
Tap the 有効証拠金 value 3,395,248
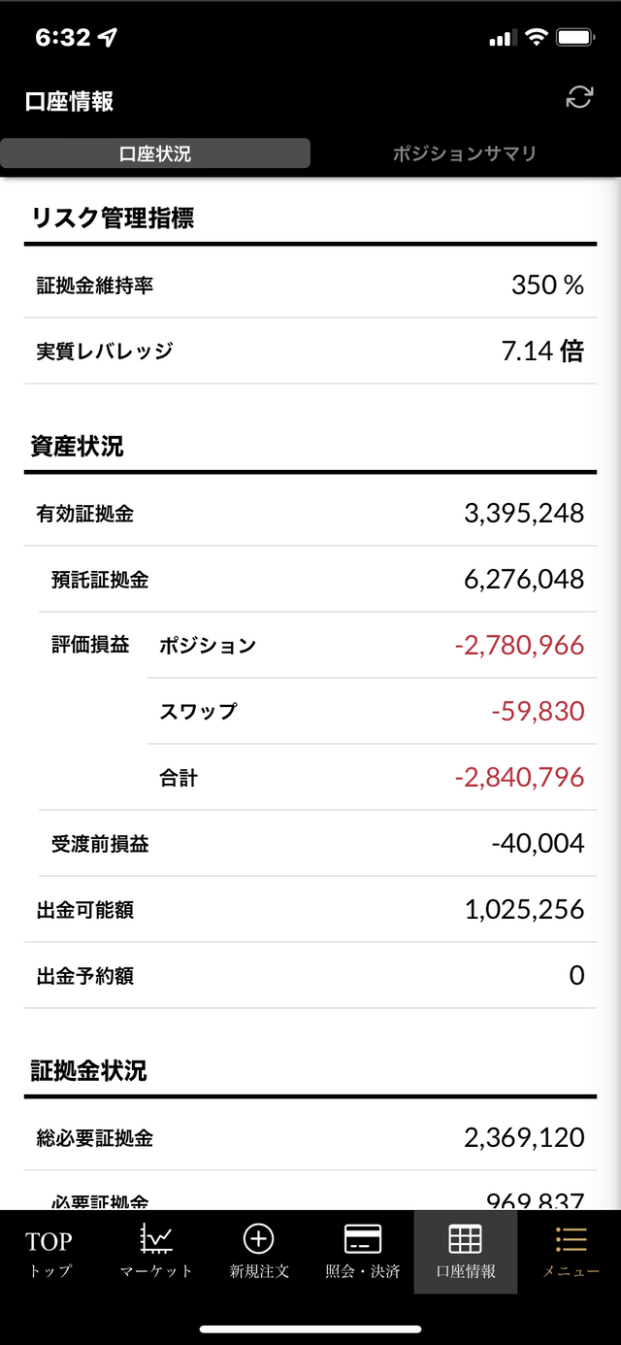point(524,513)
